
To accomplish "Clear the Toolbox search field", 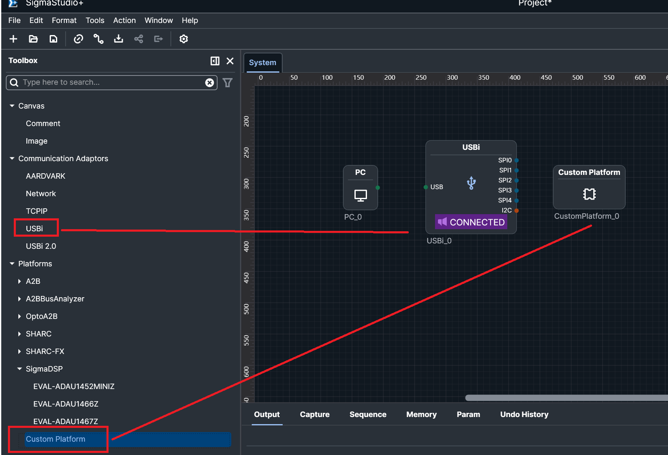I will [210, 83].
